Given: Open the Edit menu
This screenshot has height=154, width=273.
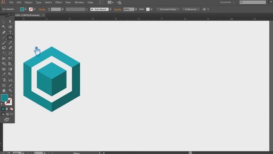Looking at the screenshot, I should (x=19, y=2).
